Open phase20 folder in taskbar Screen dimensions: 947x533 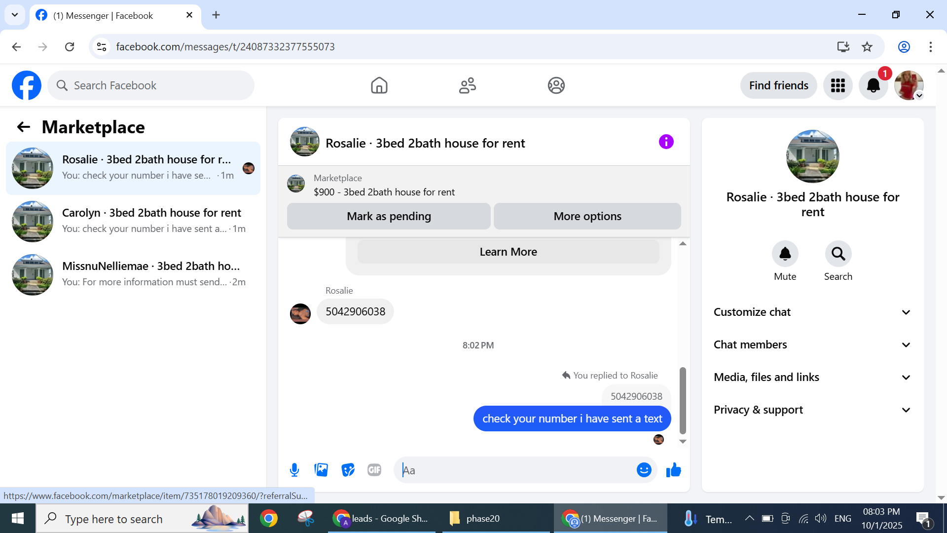496,518
